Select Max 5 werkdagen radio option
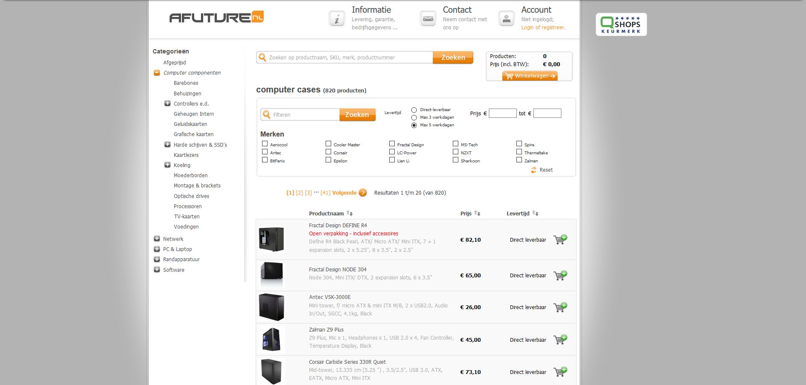This screenshot has width=806, height=385. [414, 125]
